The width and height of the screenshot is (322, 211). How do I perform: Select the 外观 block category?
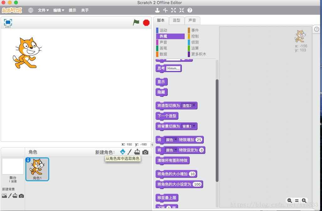click(x=170, y=36)
